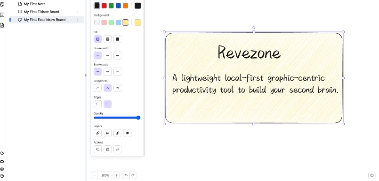Open the help icon at bottom right

point(372,175)
